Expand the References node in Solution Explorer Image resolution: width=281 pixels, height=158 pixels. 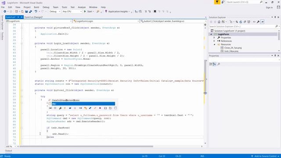click(x=214, y=41)
